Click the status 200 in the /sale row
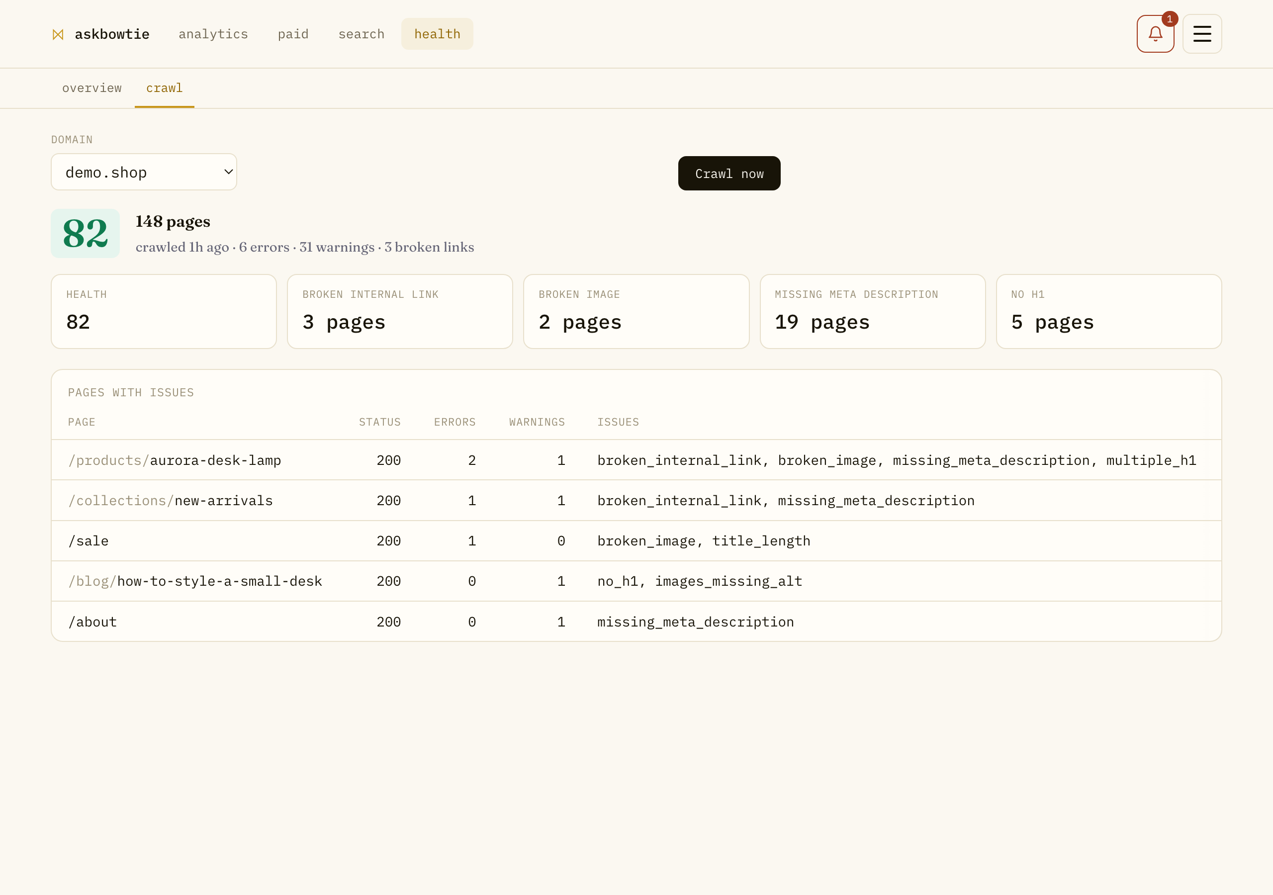Image resolution: width=1273 pixels, height=895 pixels. (x=388, y=541)
